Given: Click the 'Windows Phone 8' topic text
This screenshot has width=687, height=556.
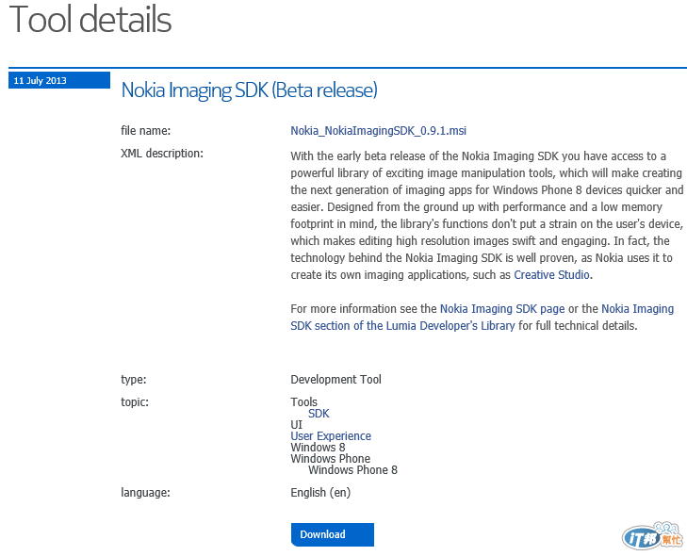Looking at the screenshot, I should (x=352, y=470).
